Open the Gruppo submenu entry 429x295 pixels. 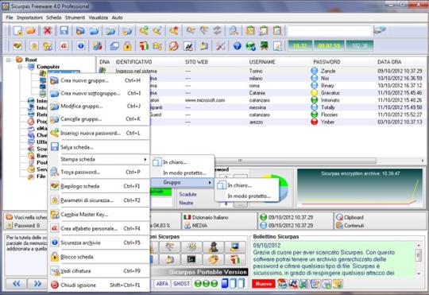[x=182, y=182]
